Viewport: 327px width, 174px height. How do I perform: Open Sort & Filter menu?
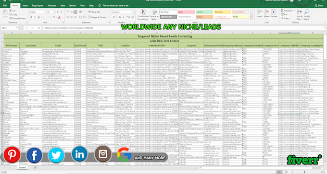pyautogui.click(x=300, y=14)
